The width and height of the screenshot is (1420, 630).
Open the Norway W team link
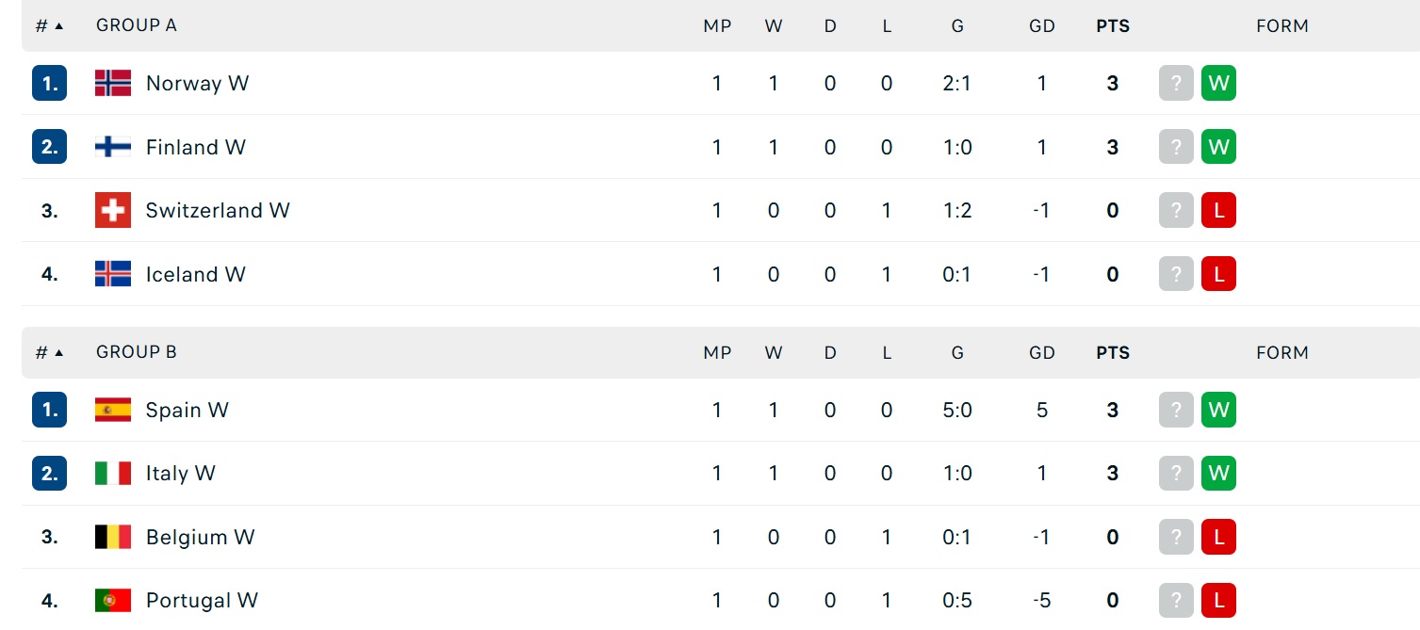(197, 83)
